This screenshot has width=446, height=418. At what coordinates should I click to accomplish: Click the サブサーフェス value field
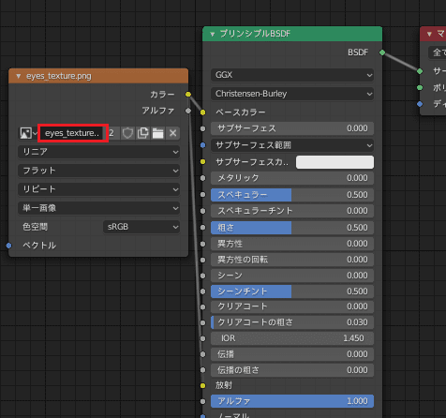coord(292,128)
